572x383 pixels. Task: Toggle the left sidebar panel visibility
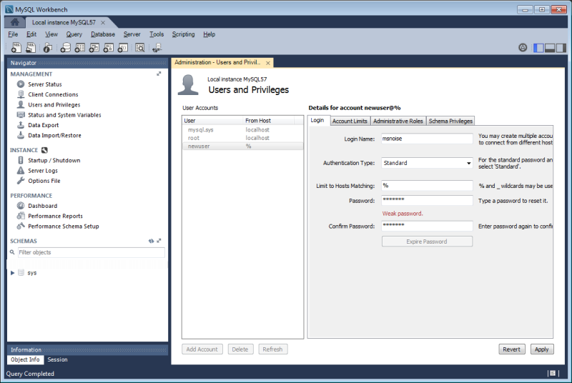coord(538,48)
